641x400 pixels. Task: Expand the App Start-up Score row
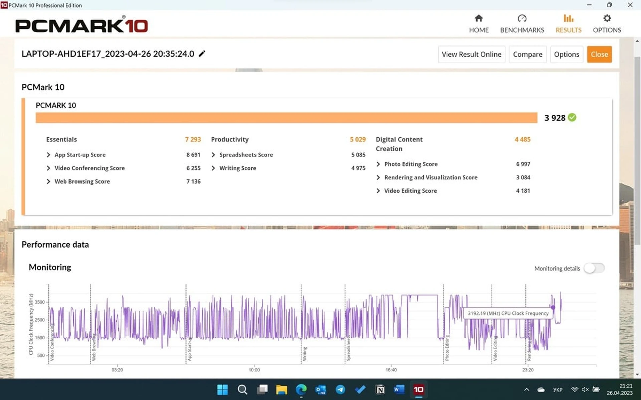(48, 155)
